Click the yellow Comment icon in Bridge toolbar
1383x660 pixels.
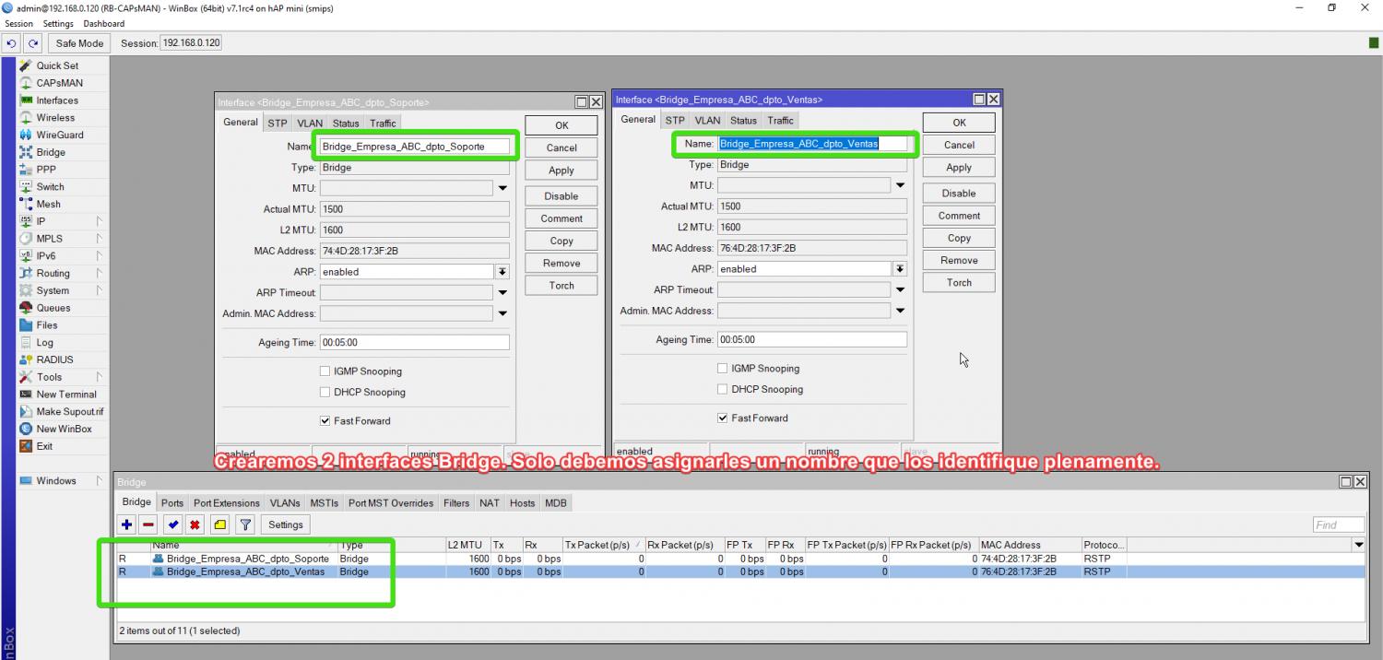219,524
